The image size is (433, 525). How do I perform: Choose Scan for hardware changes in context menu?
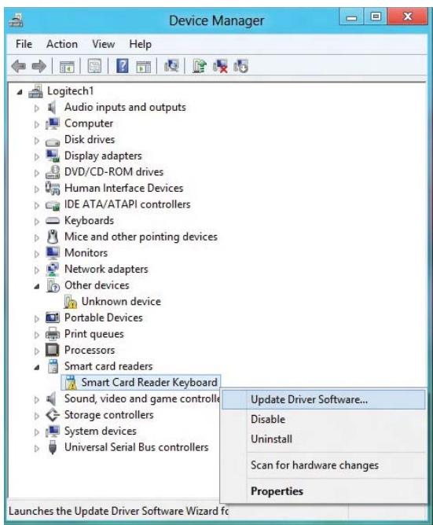pos(324,465)
